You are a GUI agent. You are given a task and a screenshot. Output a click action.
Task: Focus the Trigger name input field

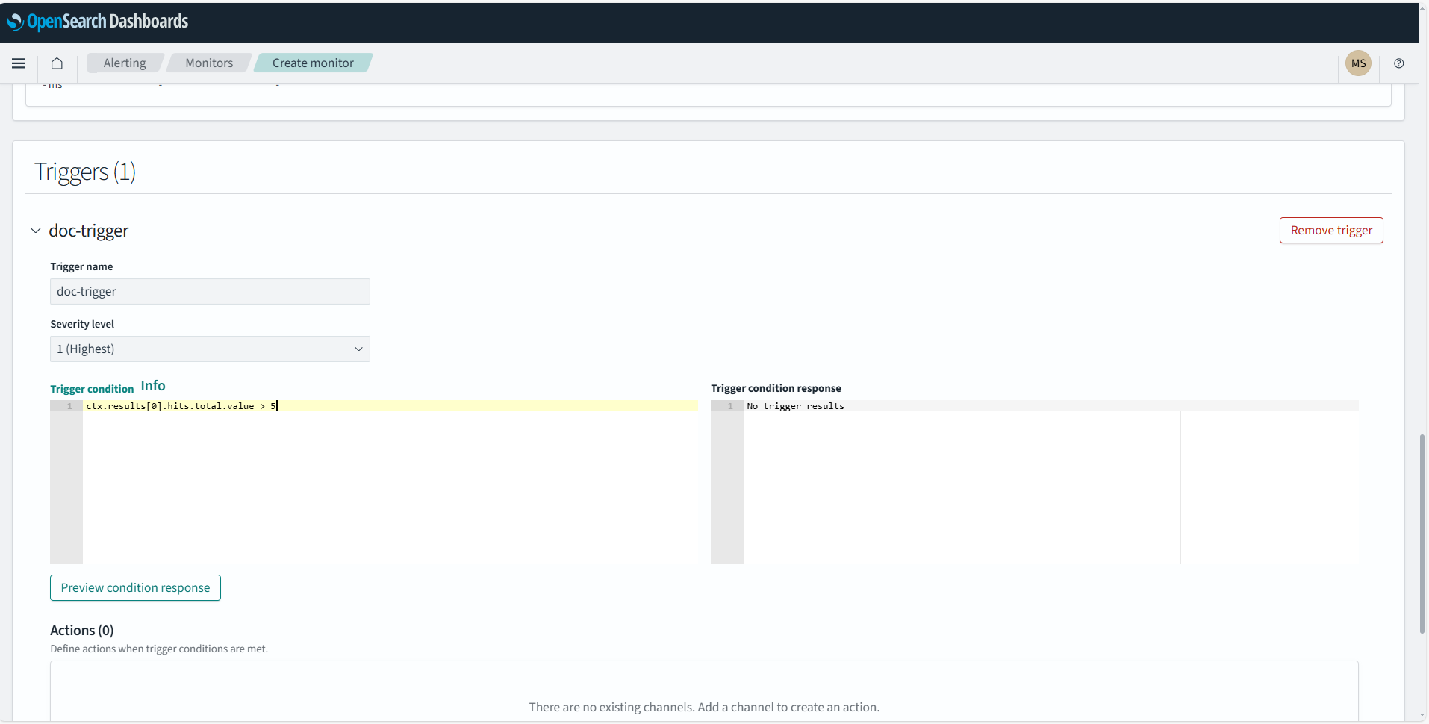point(210,292)
